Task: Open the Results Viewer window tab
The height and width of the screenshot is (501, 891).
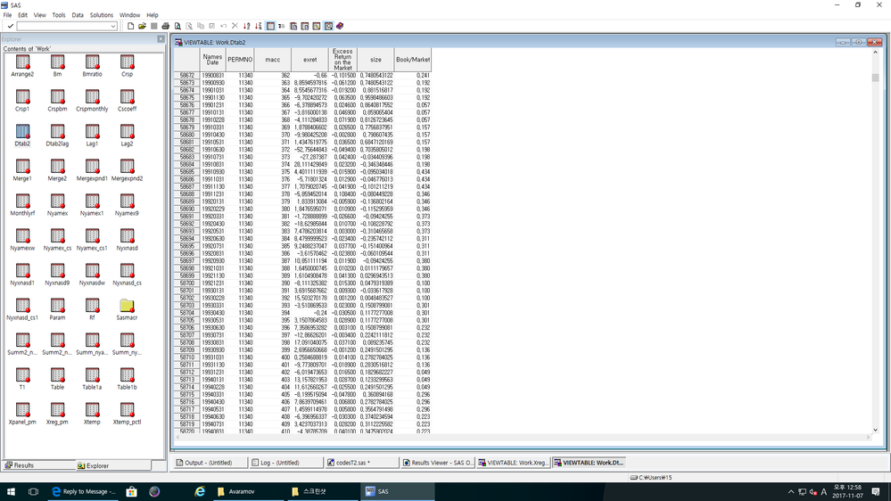Action: pyautogui.click(x=438, y=463)
